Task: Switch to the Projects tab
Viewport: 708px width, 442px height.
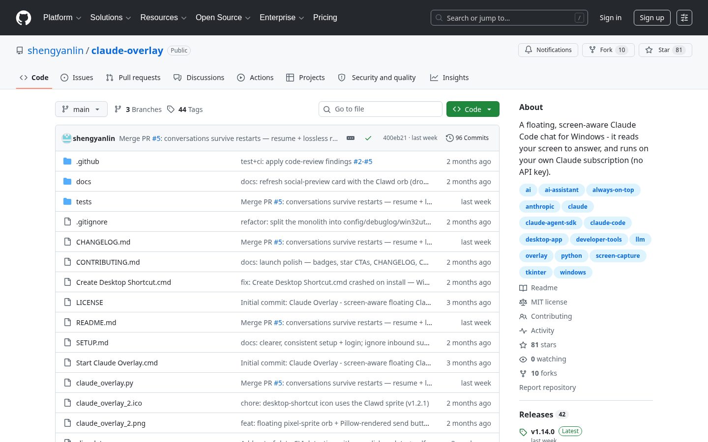Action: coord(305,78)
